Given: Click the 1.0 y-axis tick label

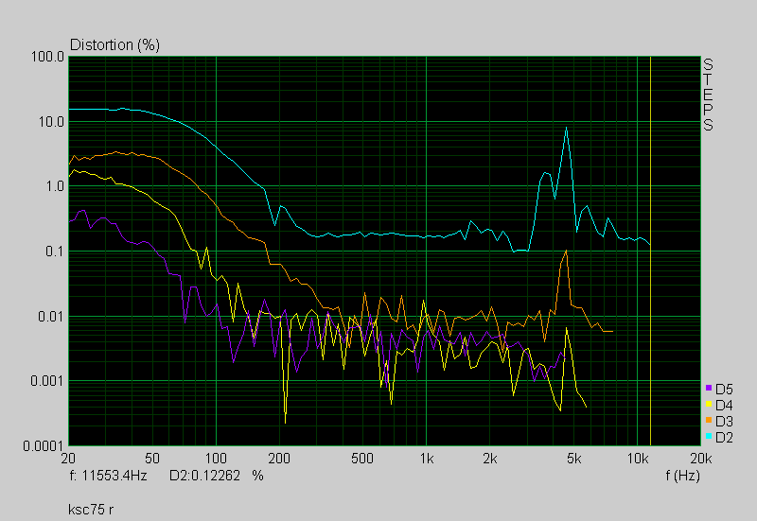Looking at the screenshot, I should [55, 186].
